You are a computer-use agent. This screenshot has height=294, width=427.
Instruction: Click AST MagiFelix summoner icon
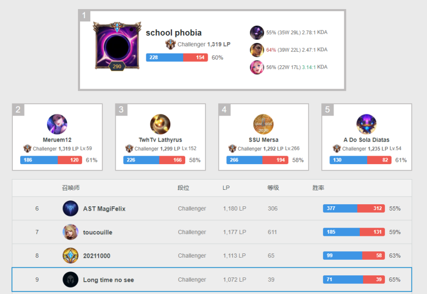click(70, 208)
